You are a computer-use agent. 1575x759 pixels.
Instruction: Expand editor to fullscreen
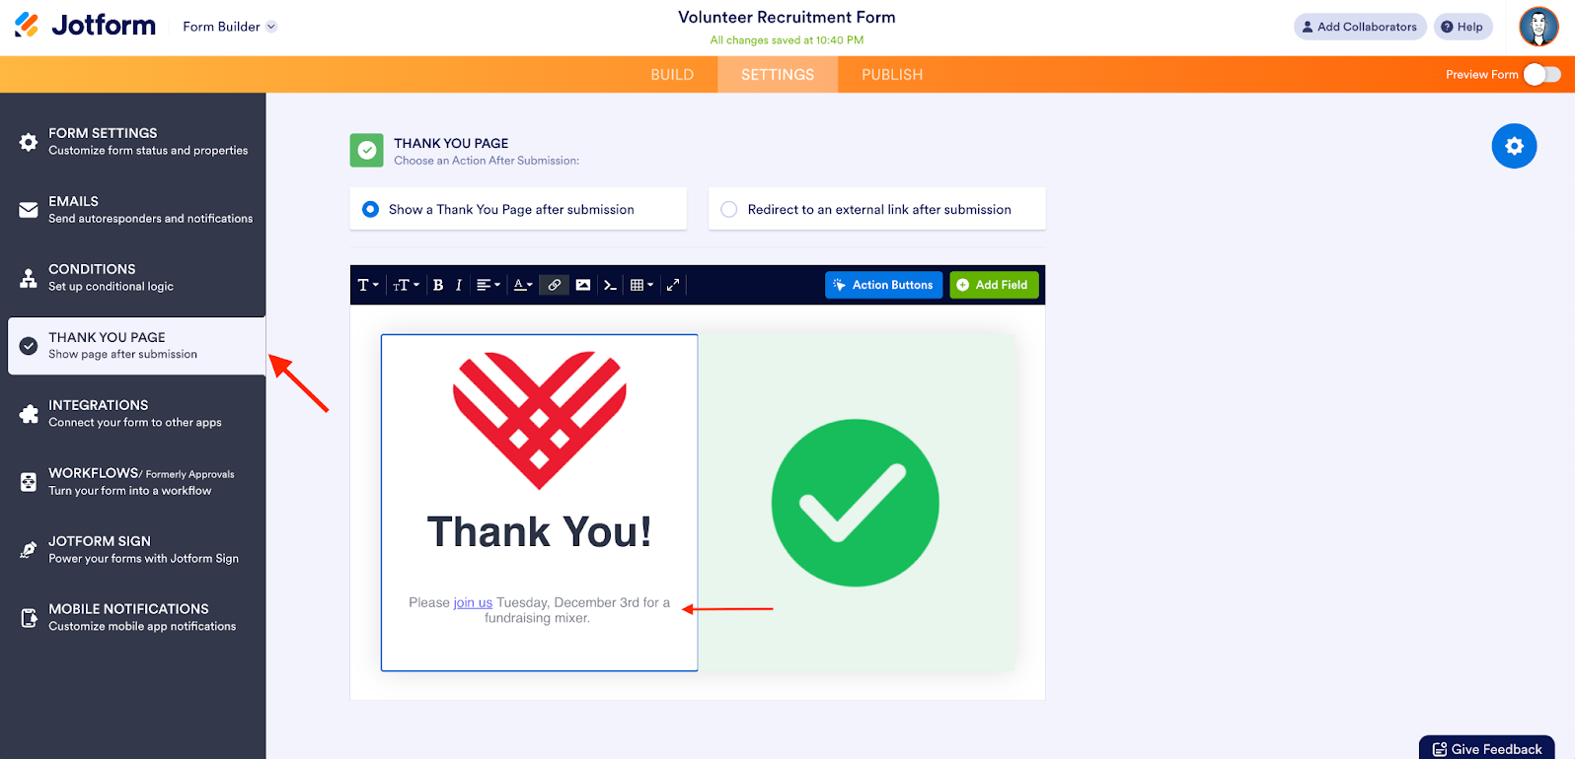673,285
